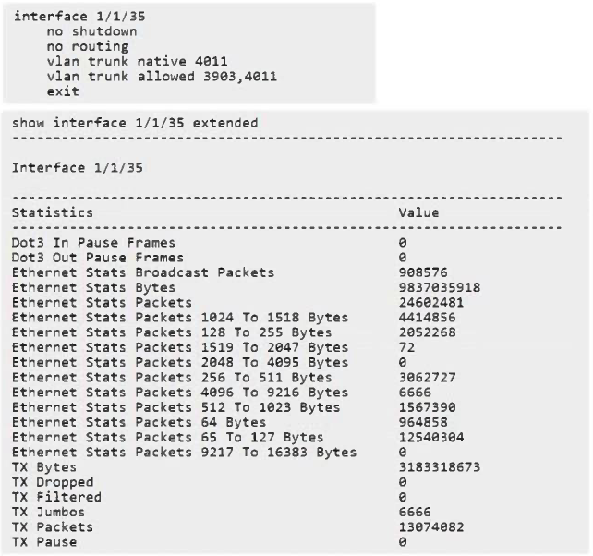Viewport: 593px width, 556px height.
Task: Select the 'vlan trunk native 4011' line
Action: tap(135, 61)
